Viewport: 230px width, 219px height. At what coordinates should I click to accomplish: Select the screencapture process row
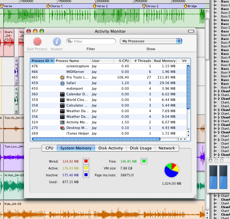click(x=108, y=66)
